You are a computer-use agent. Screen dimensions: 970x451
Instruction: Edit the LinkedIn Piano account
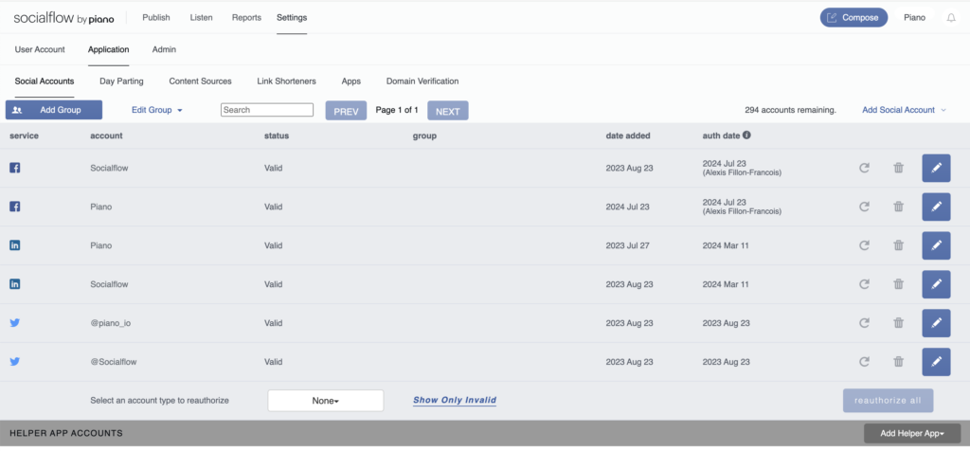tap(936, 245)
